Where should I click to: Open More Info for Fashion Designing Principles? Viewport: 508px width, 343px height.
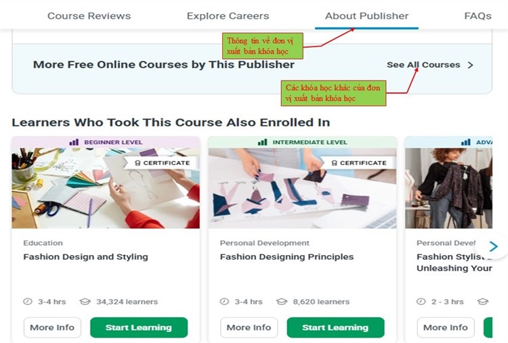coord(249,327)
